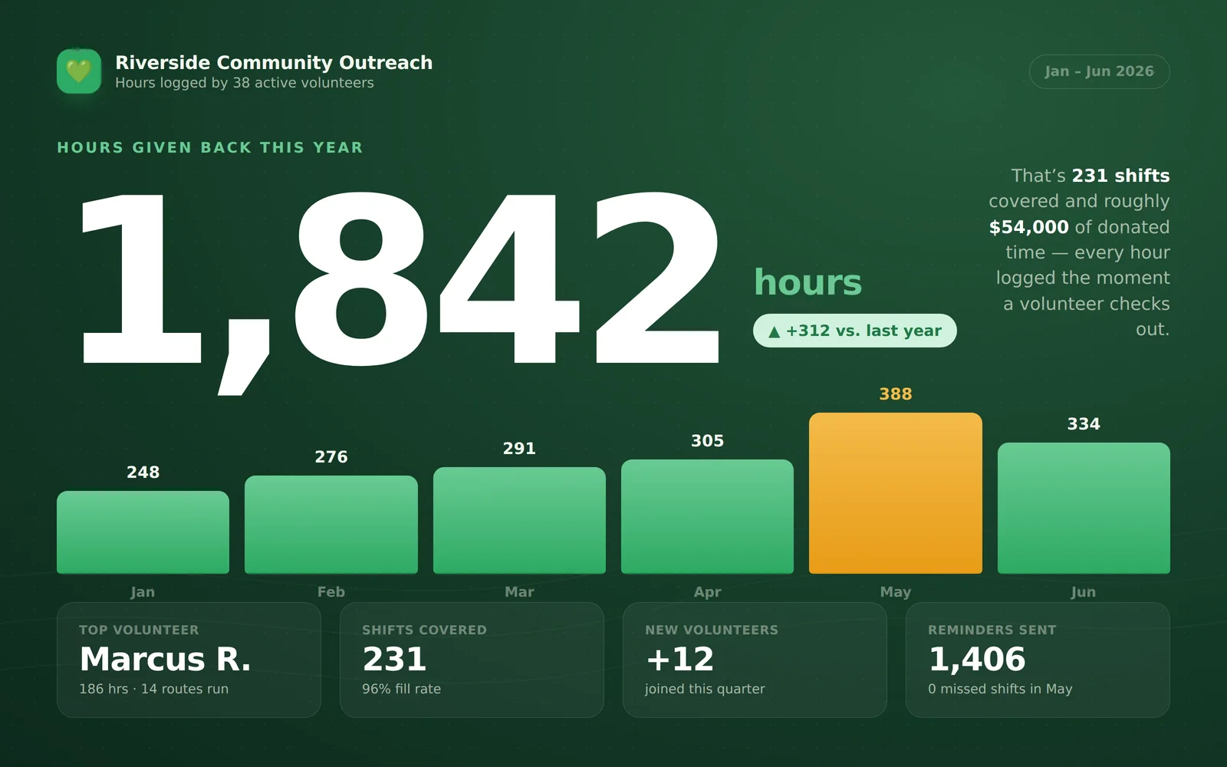Click the '$54,000' donated time figure

click(1028, 227)
